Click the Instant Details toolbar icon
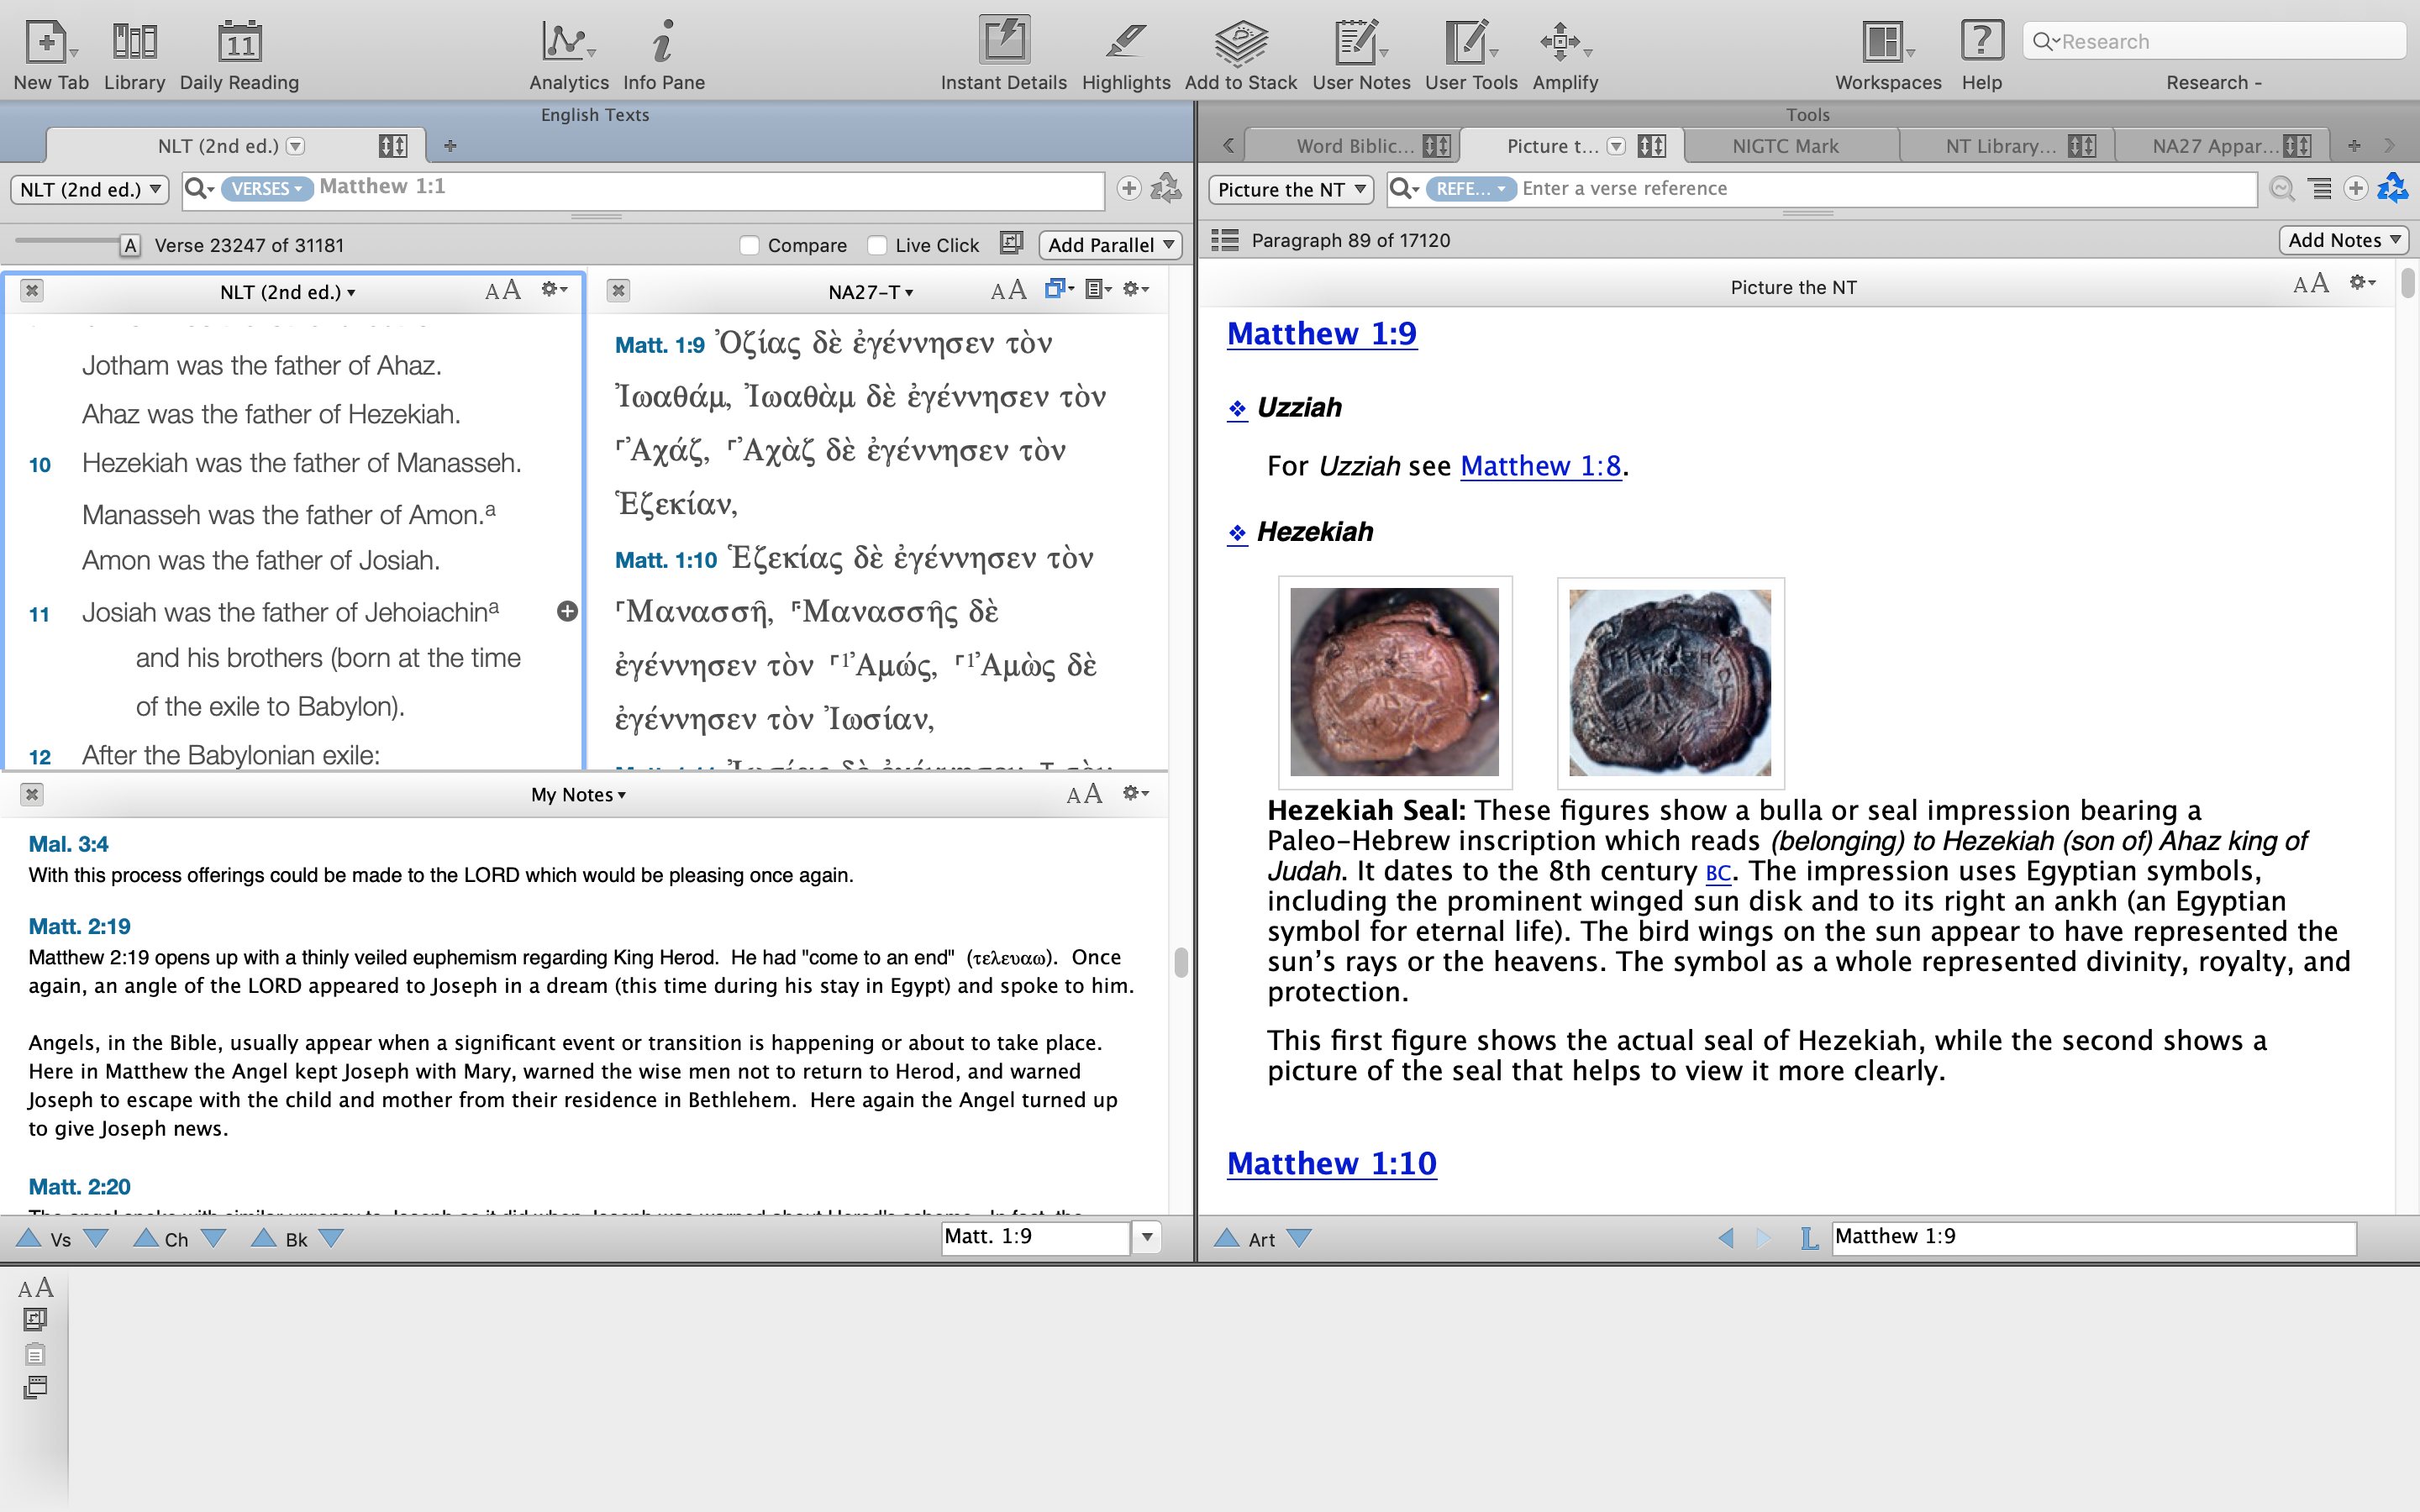Image resolution: width=2420 pixels, height=1512 pixels. click(x=1003, y=42)
